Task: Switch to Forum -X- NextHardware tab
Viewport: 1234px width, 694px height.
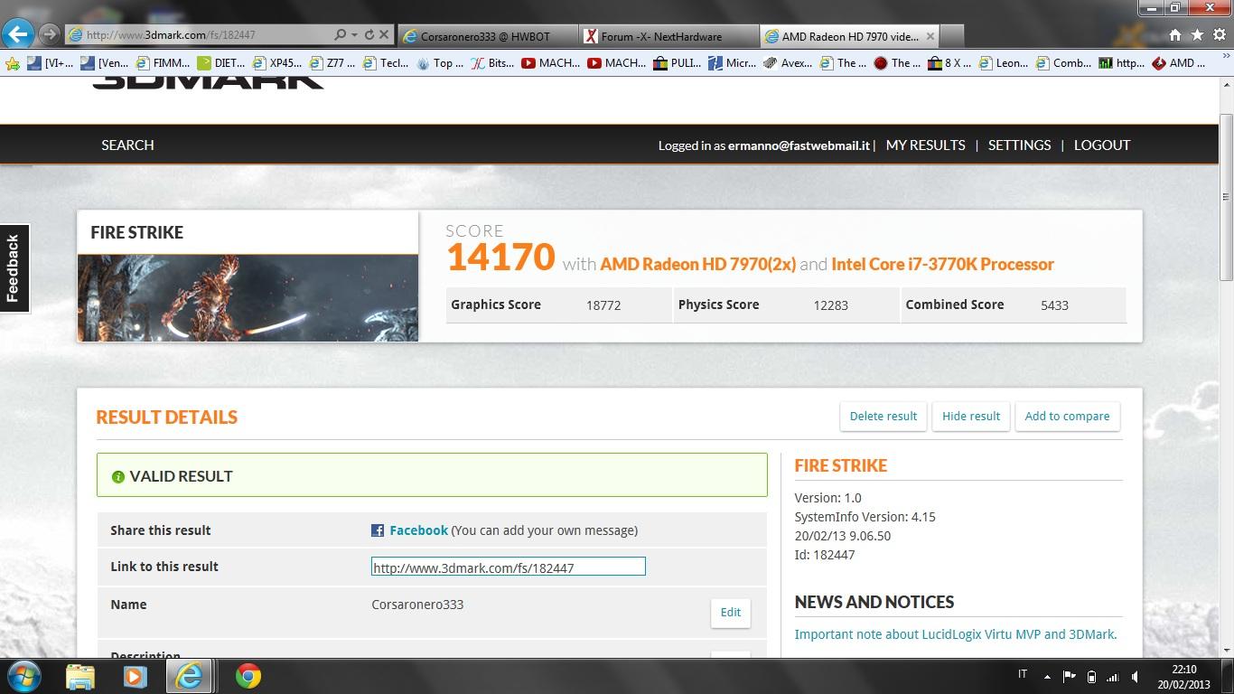Action: click(x=668, y=36)
